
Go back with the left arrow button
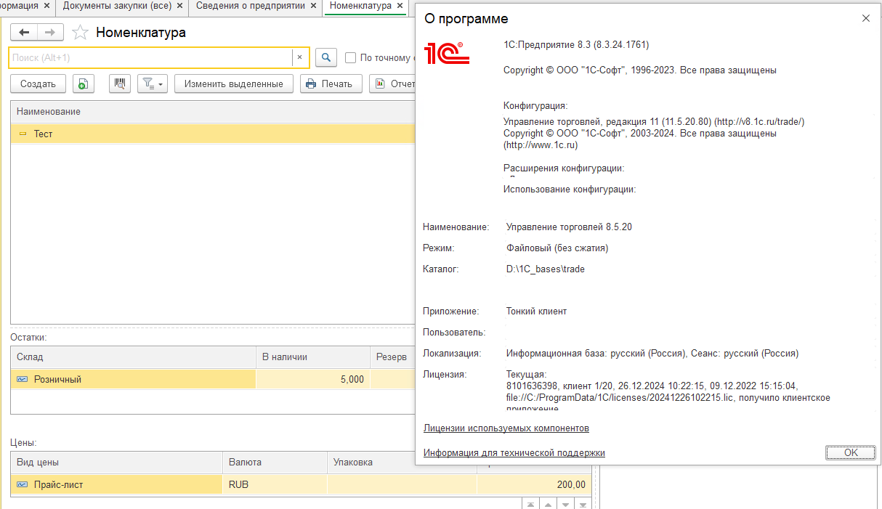(24, 32)
